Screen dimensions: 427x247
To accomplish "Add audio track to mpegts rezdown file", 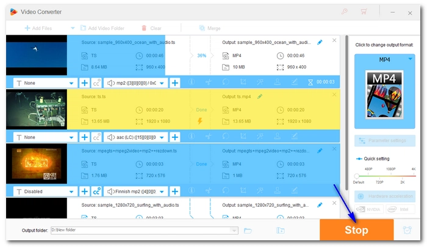I will click(175, 191).
